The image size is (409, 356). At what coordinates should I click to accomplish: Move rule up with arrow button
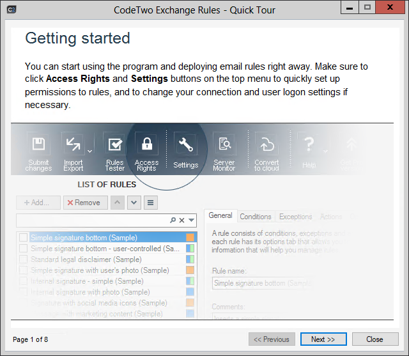tap(118, 203)
